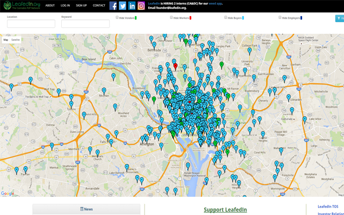Click the green marker near Langley Park
The height and width of the screenshot is (215, 344).
point(222,65)
